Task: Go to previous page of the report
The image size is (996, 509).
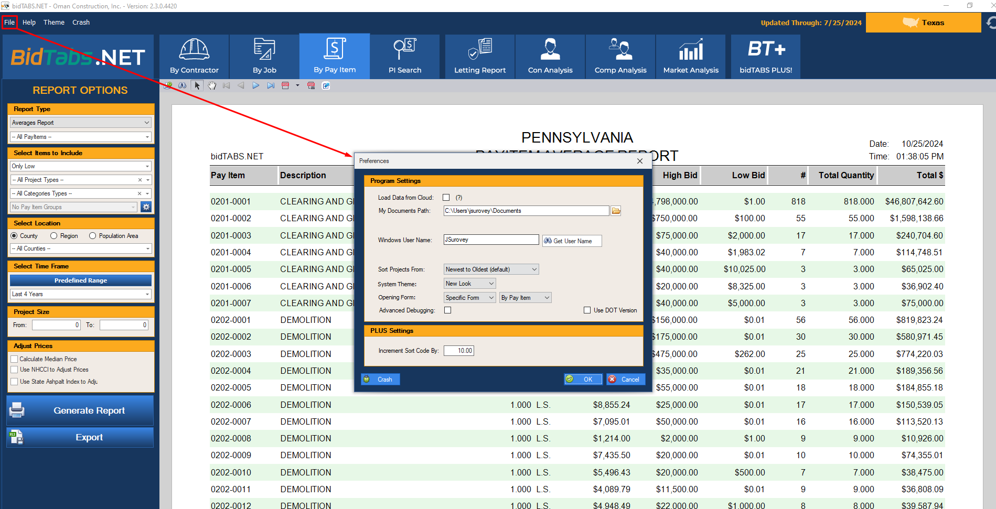Action: click(x=241, y=85)
